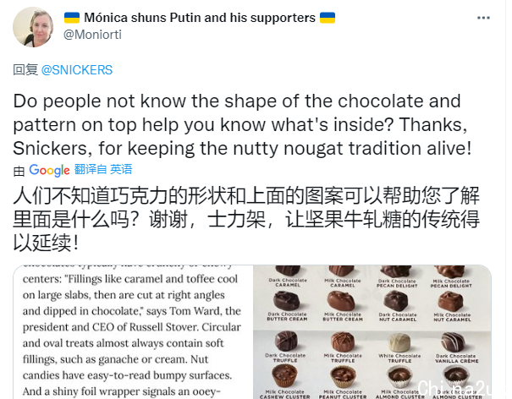Viewport: 512px width, 399px height.
Task: Click the White Chocolate Truffle picture
Action: (399, 343)
